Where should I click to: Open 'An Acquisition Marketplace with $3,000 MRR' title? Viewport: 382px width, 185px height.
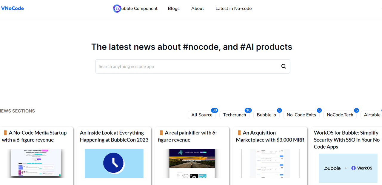pyautogui.click(x=270, y=136)
